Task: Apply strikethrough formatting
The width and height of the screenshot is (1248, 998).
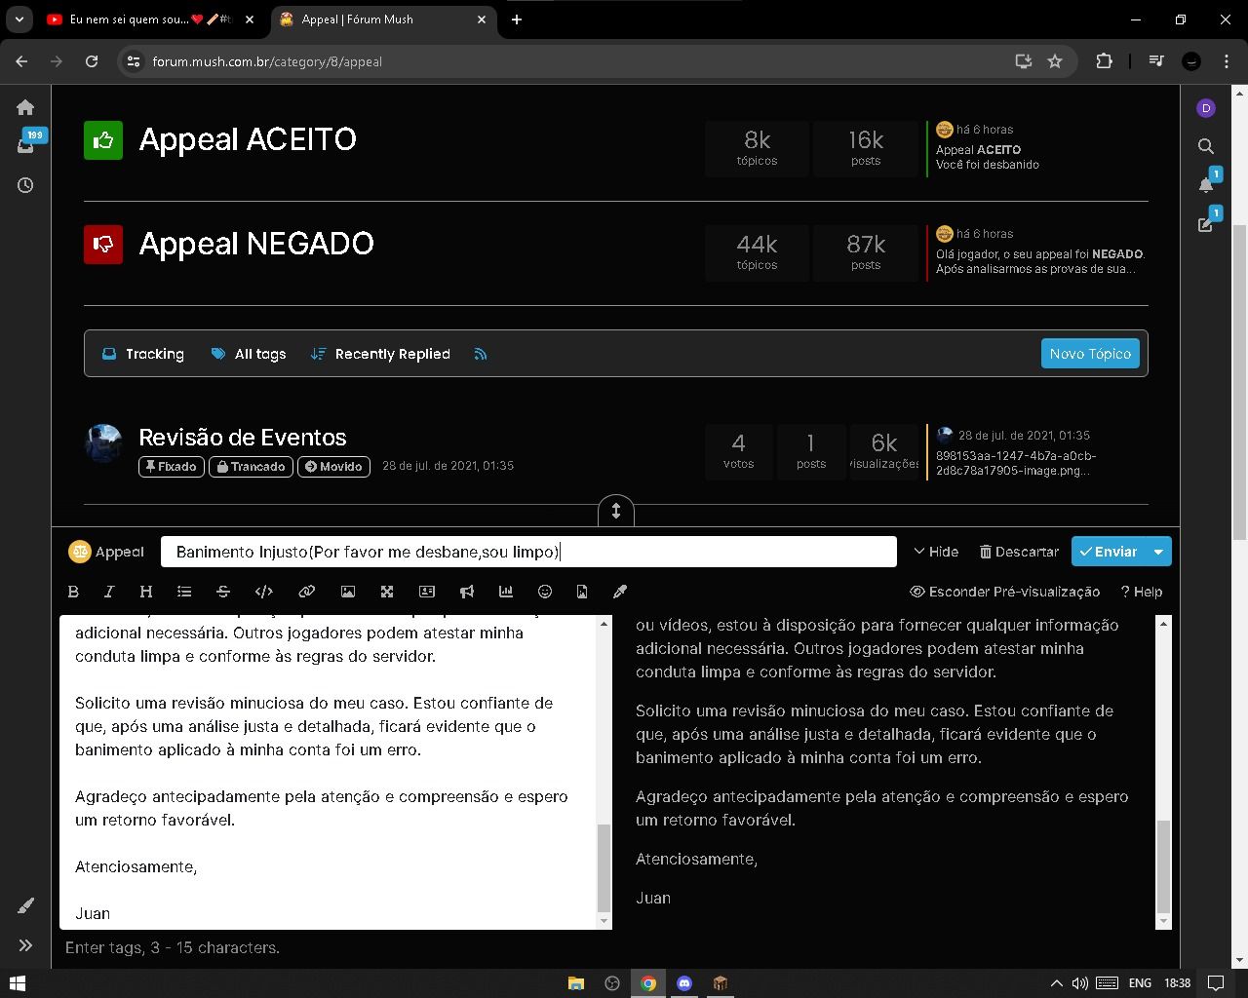Action: 223,592
